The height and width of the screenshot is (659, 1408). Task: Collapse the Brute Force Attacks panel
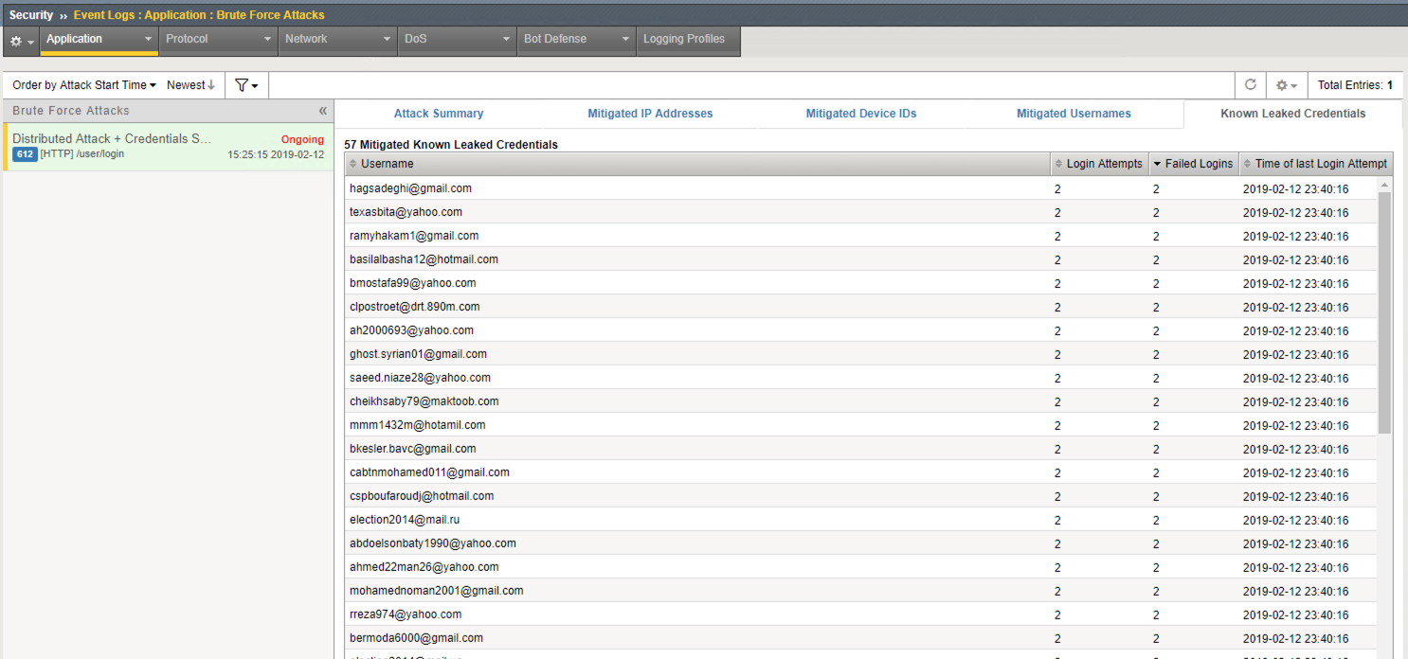(x=323, y=111)
